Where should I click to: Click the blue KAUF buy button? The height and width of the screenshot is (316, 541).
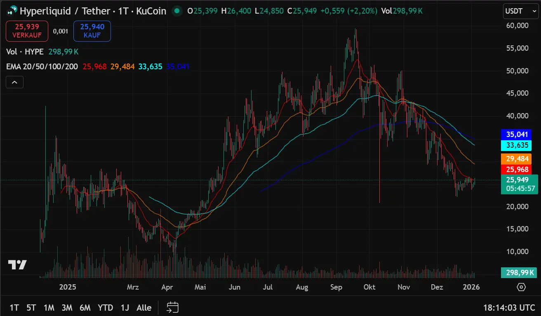tap(92, 31)
